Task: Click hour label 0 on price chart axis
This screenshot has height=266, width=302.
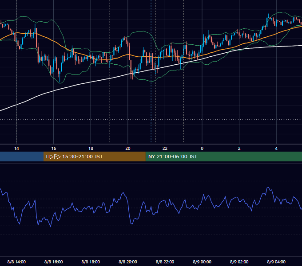Action: click(x=202, y=149)
